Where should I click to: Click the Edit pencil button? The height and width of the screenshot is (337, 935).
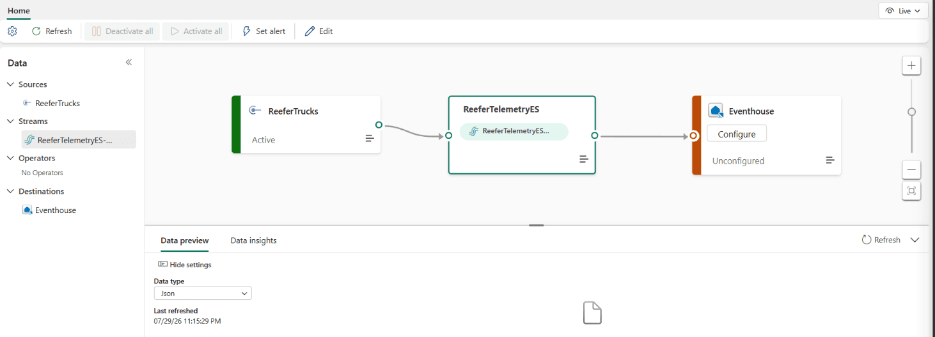pos(318,31)
